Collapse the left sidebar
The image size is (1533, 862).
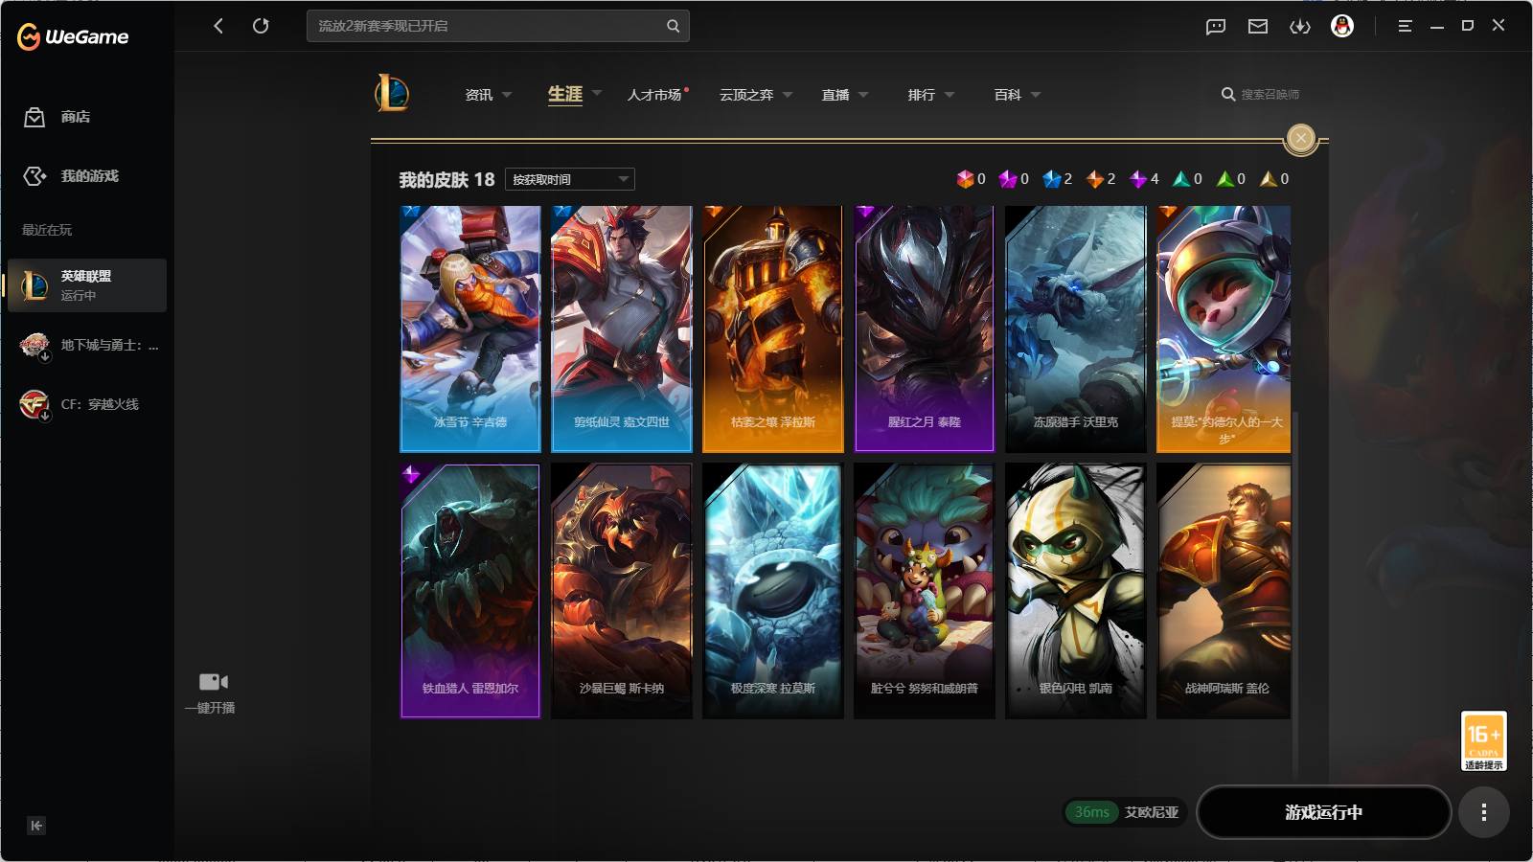(x=36, y=826)
